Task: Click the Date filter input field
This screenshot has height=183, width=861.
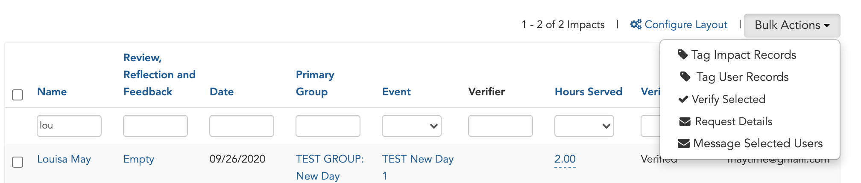Action: [242, 126]
